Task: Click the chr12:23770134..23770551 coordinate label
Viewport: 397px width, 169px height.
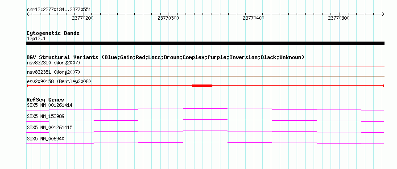Action: (59, 10)
